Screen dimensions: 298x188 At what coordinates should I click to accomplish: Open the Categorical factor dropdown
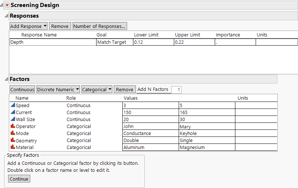(97, 89)
